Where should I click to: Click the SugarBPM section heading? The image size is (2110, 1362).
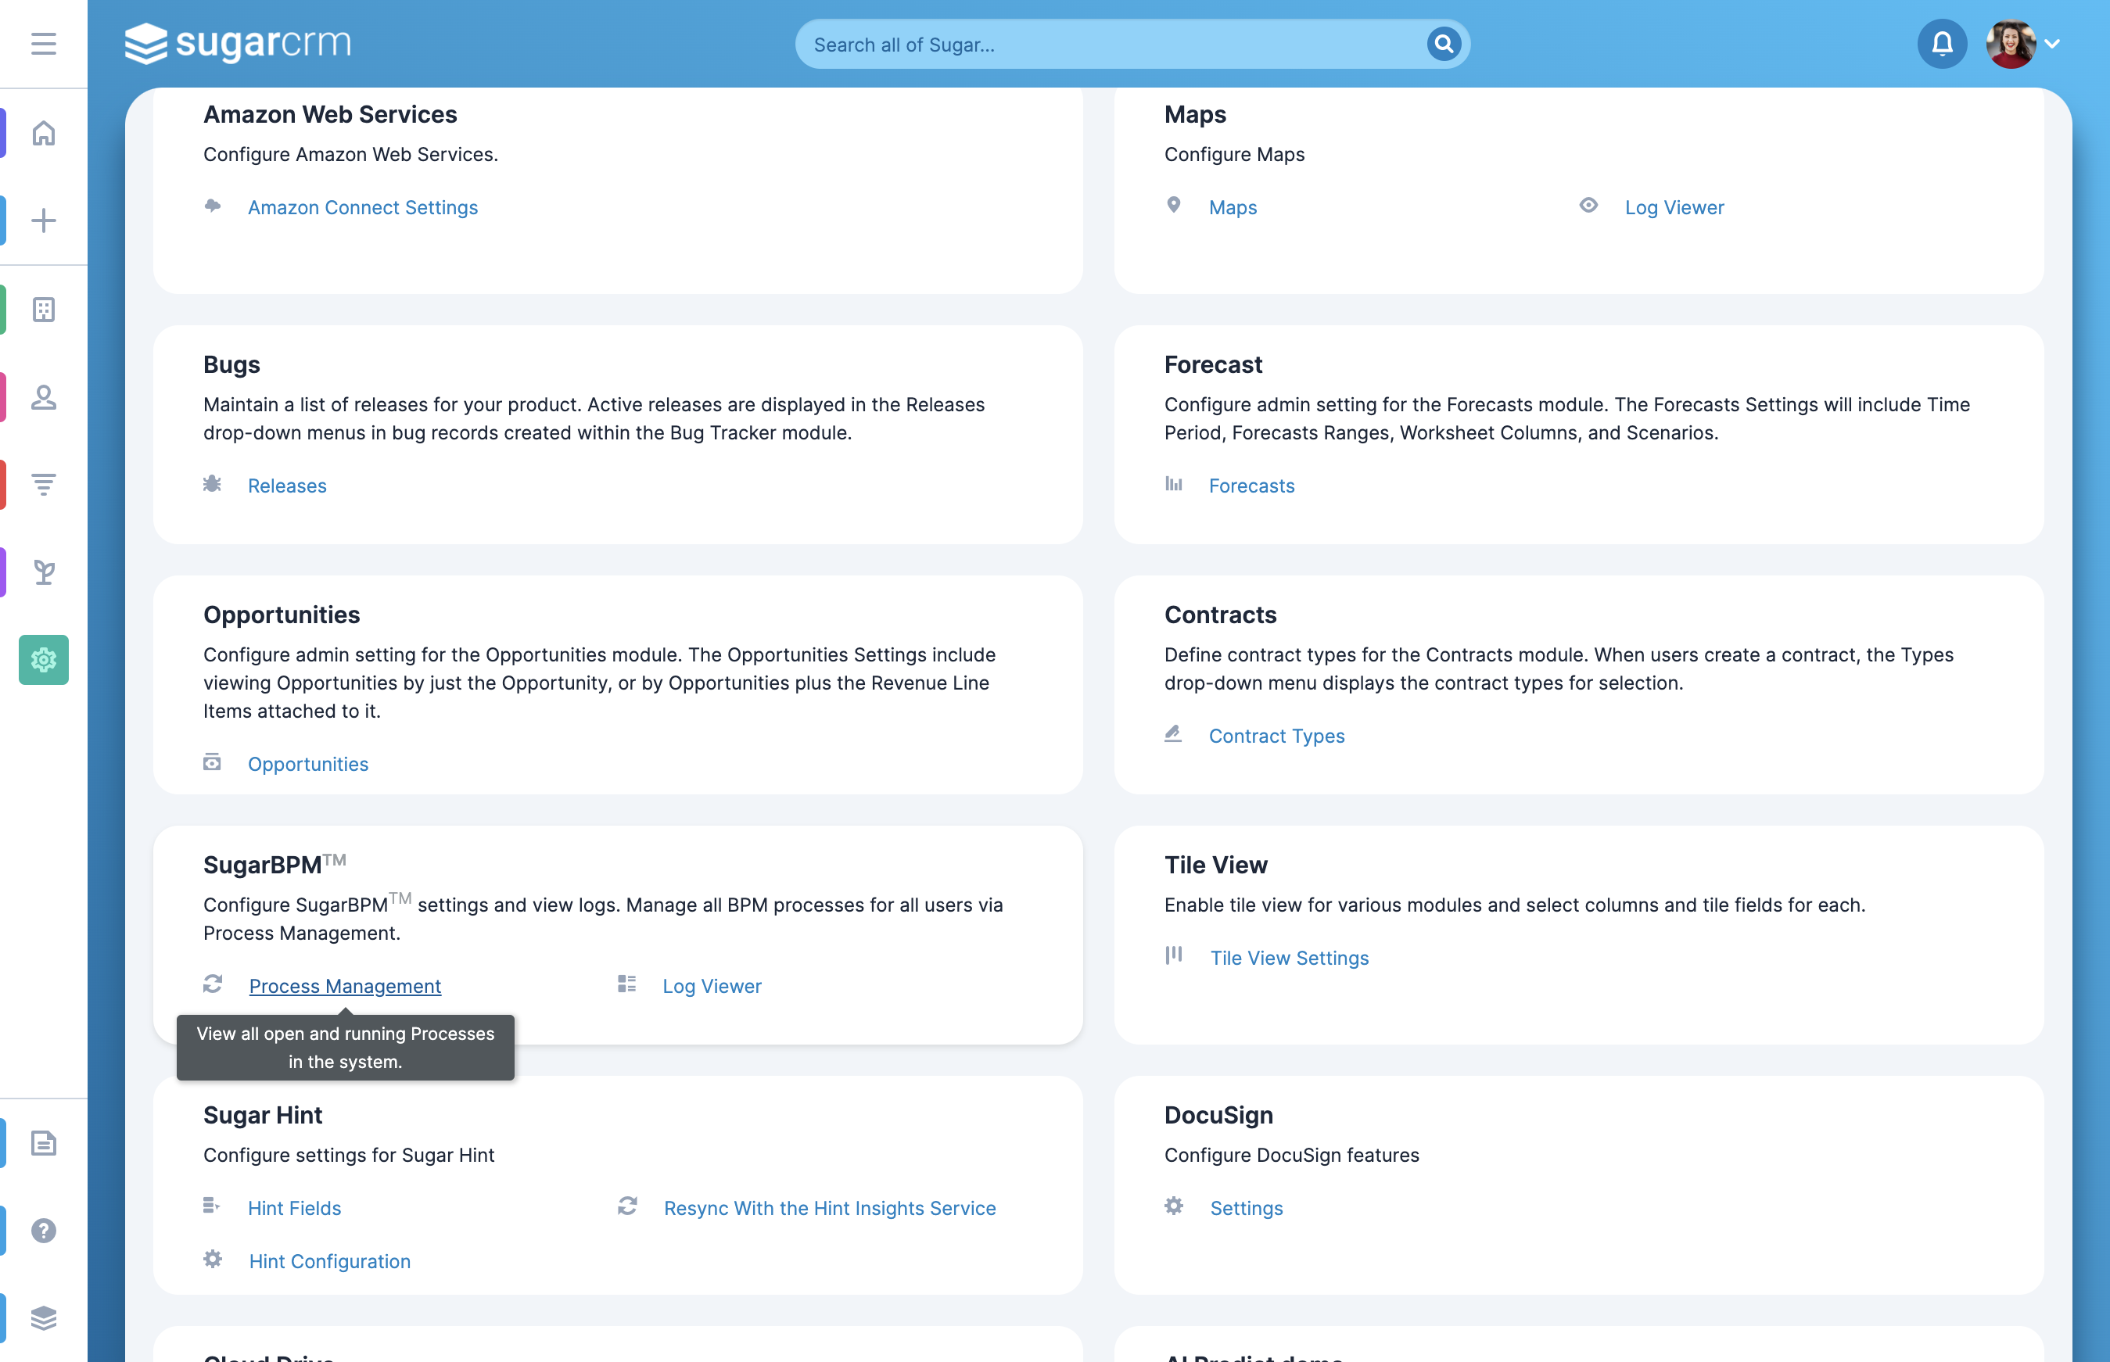[275, 864]
